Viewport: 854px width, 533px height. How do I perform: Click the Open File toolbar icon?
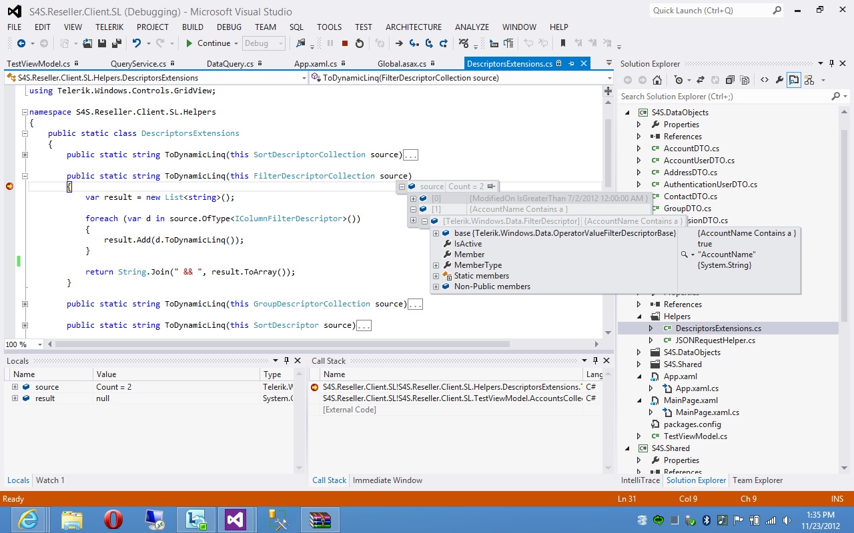(87, 43)
